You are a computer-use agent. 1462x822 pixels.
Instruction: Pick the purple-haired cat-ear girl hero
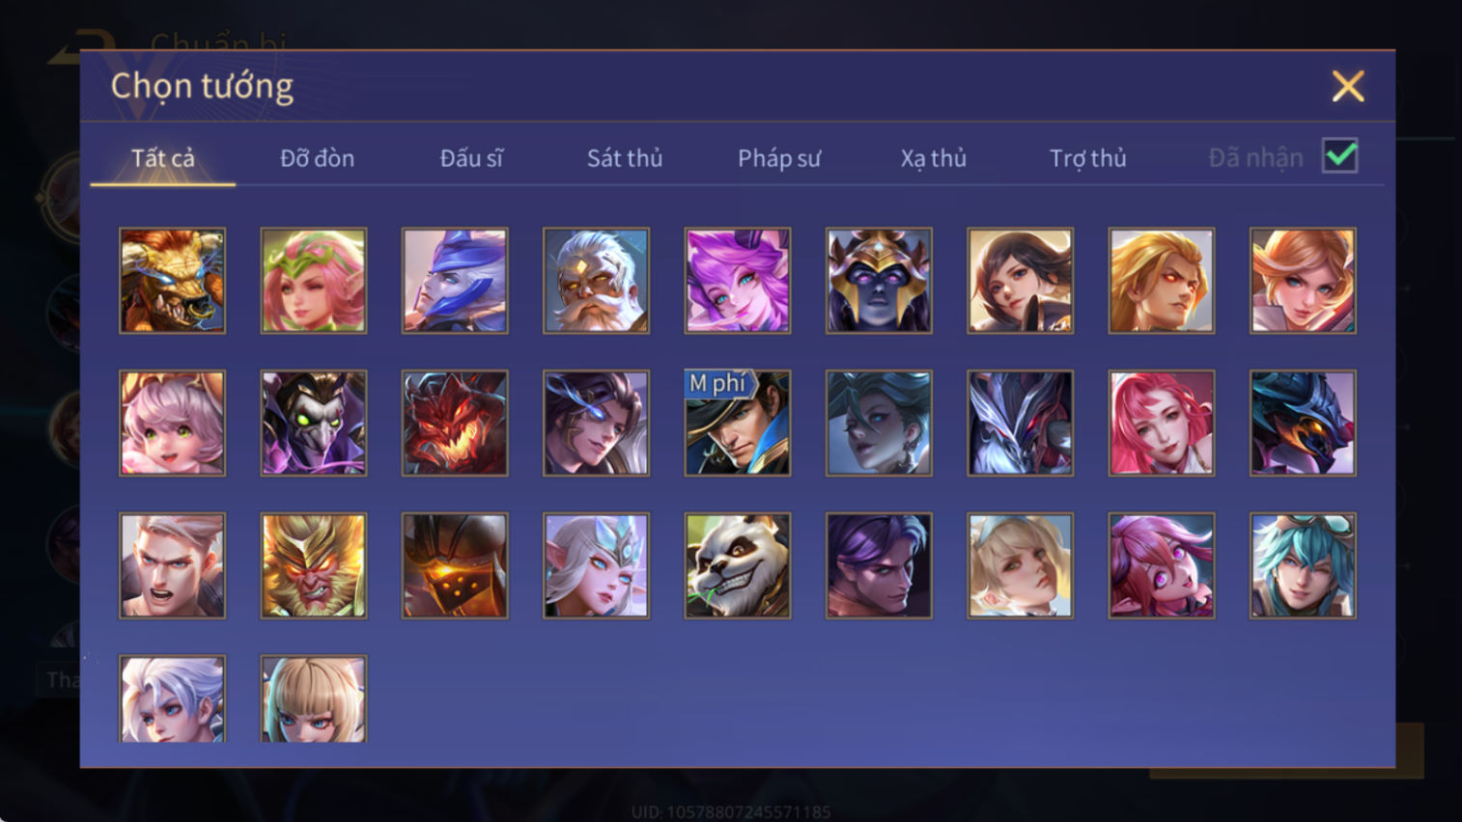737,281
